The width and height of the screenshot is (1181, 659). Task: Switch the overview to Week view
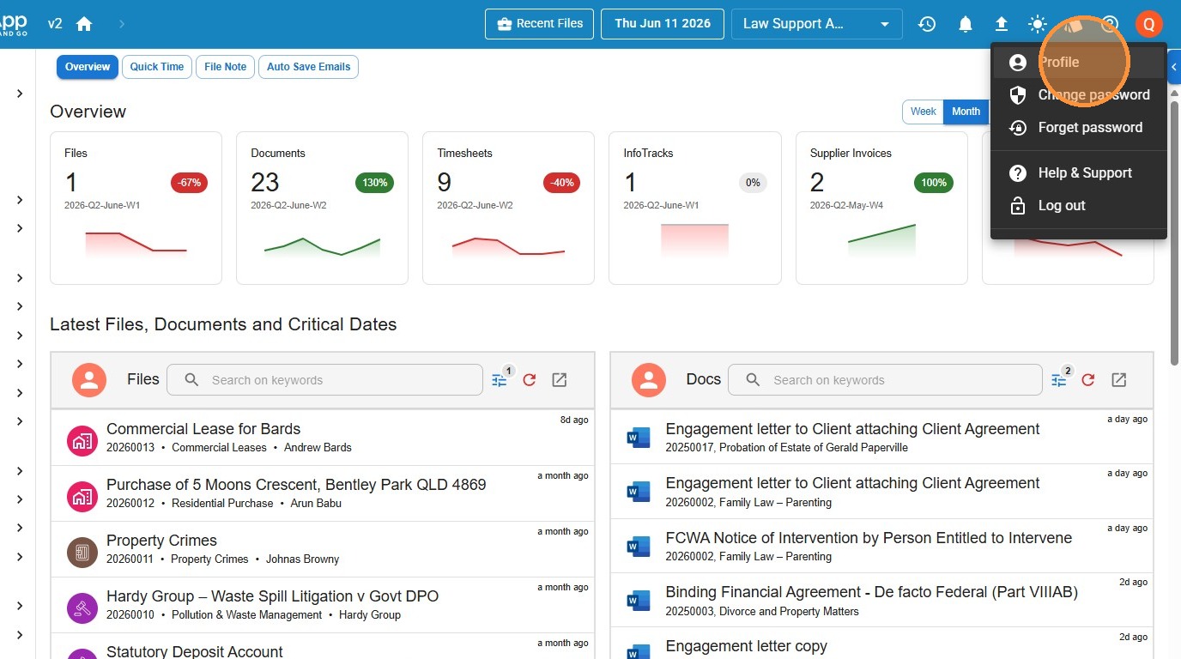923,112
